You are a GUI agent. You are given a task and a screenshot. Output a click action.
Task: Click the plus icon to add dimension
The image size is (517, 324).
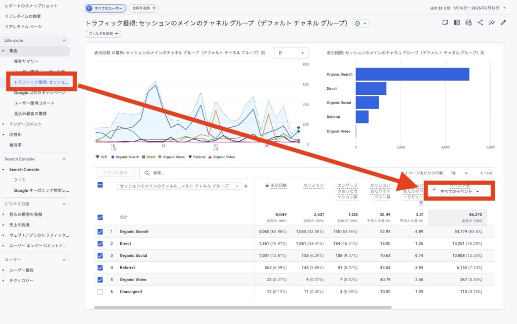coord(246,186)
